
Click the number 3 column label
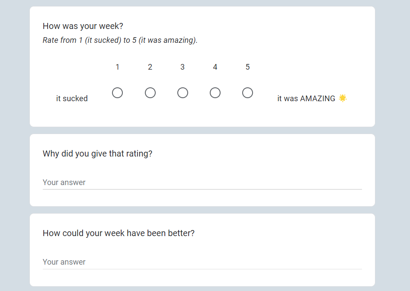pos(183,67)
